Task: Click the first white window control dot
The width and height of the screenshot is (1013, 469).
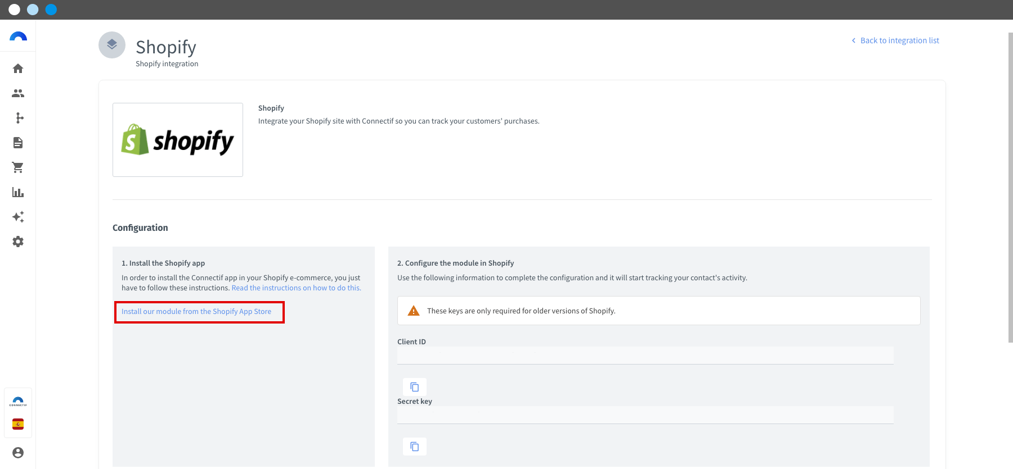Action: click(x=15, y=10)
